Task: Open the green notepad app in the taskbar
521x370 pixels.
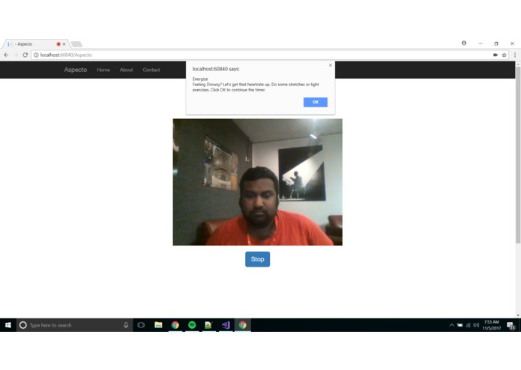Action: coord(208,325)
